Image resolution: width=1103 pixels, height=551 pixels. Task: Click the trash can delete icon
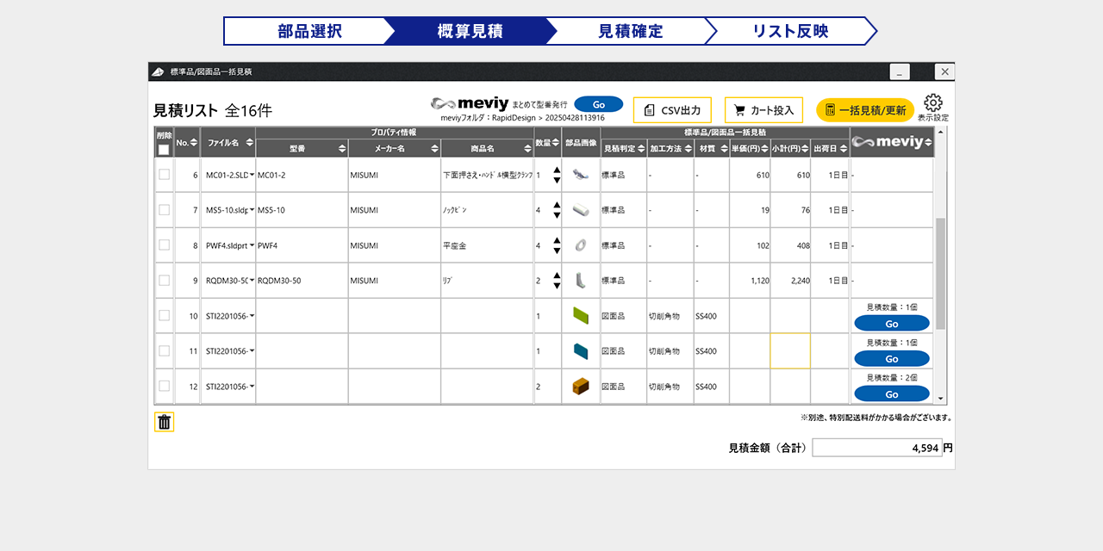tap(164, 422)
